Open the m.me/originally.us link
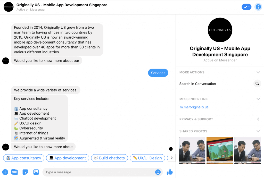264x178 pixels. click(x=194, y=107)
